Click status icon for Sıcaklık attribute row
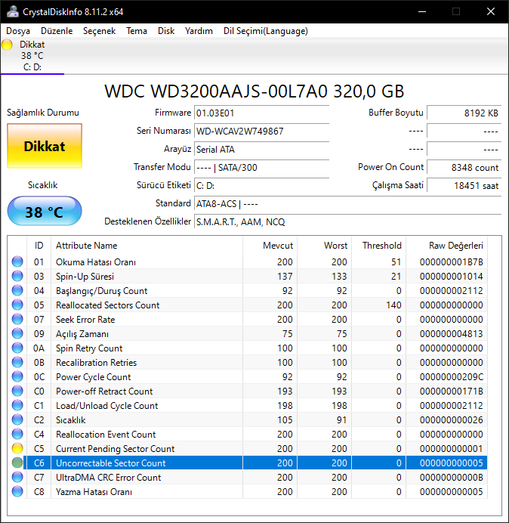Viewport: 509px width, 523px height. tap(17, 419)
